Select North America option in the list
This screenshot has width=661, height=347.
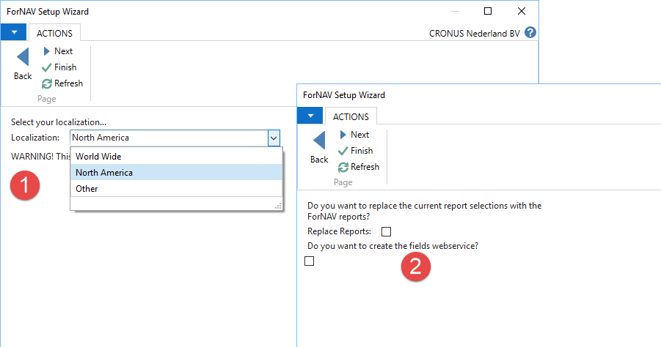[104, 173]
